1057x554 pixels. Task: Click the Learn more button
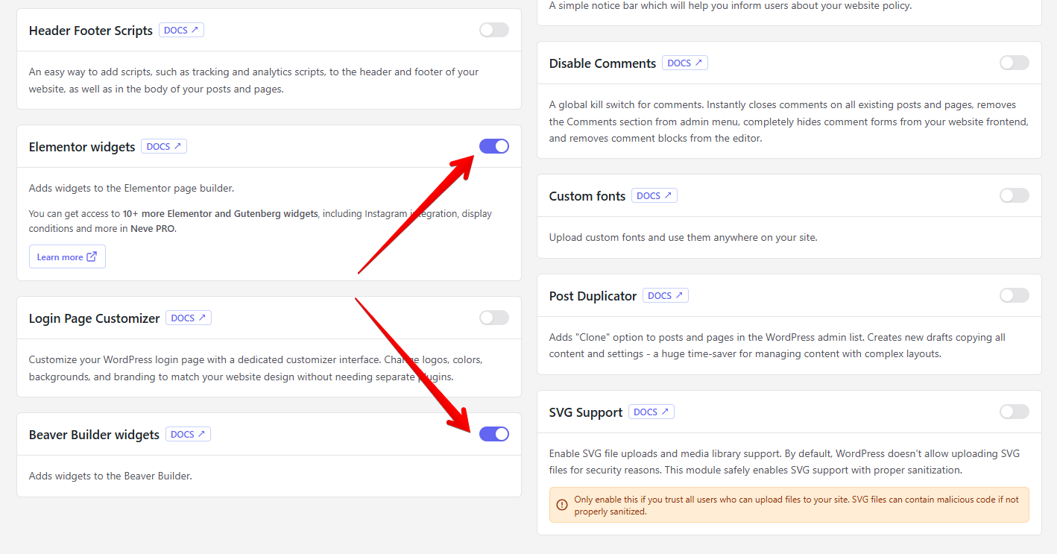point(67,257)
